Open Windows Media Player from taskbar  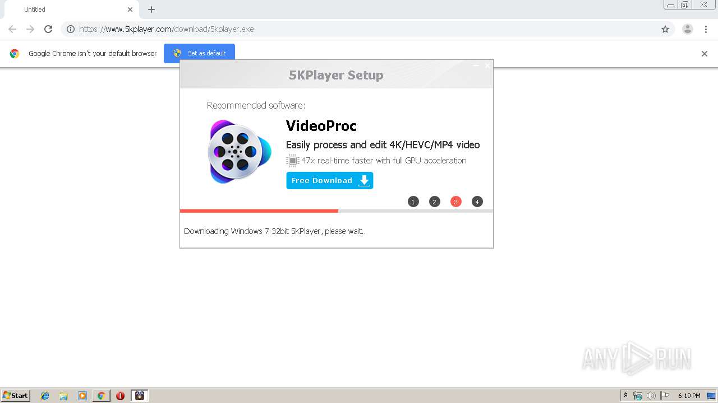[82, 396]
